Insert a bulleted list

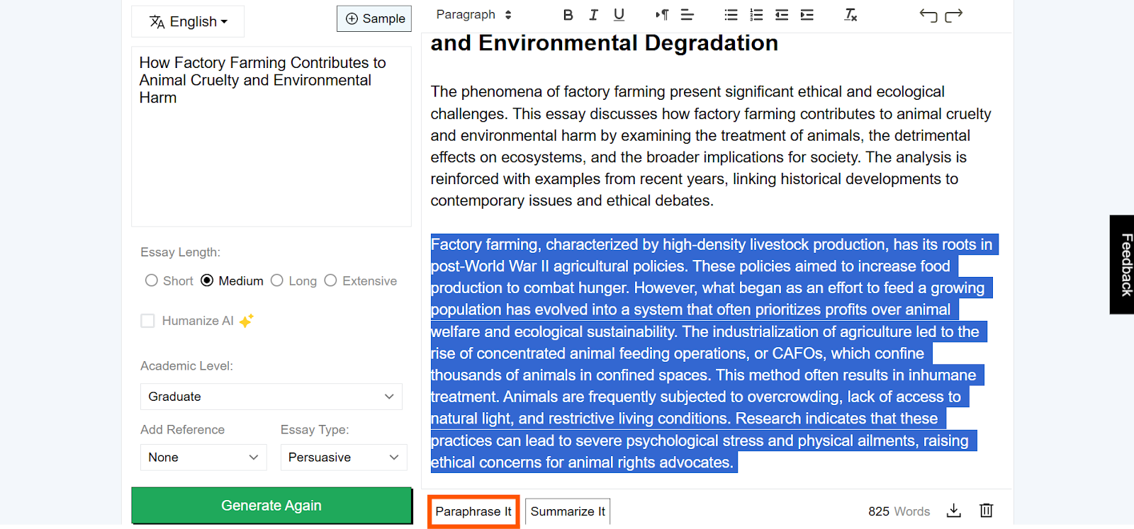731,15
